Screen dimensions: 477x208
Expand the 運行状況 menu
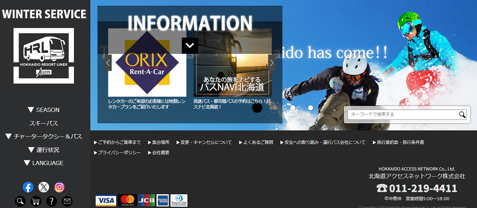(43, 150)
